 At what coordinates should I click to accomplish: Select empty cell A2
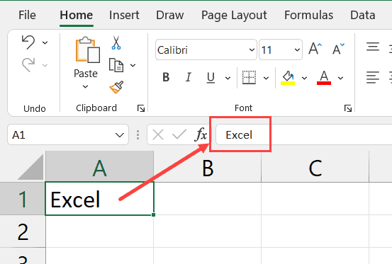click(x=100, y=231)
